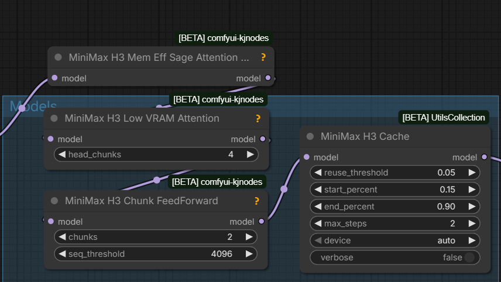Click model output of Sage Attention node

(x=267, y=78)
